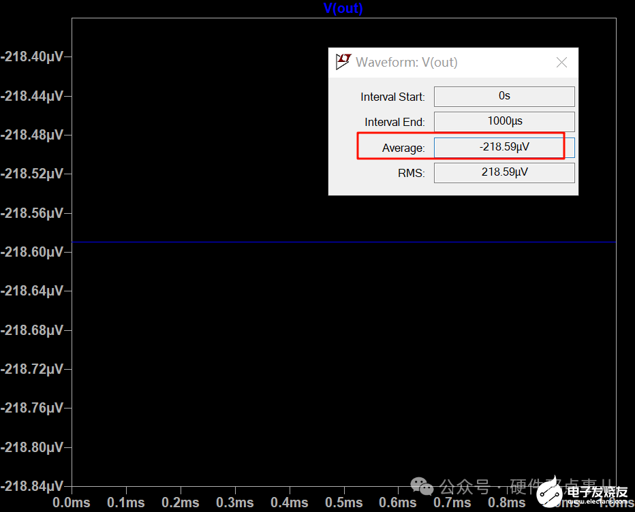The width and height of the screenshot is (635, 512).
Task: Click the Interval End: label
Action: 394,123
